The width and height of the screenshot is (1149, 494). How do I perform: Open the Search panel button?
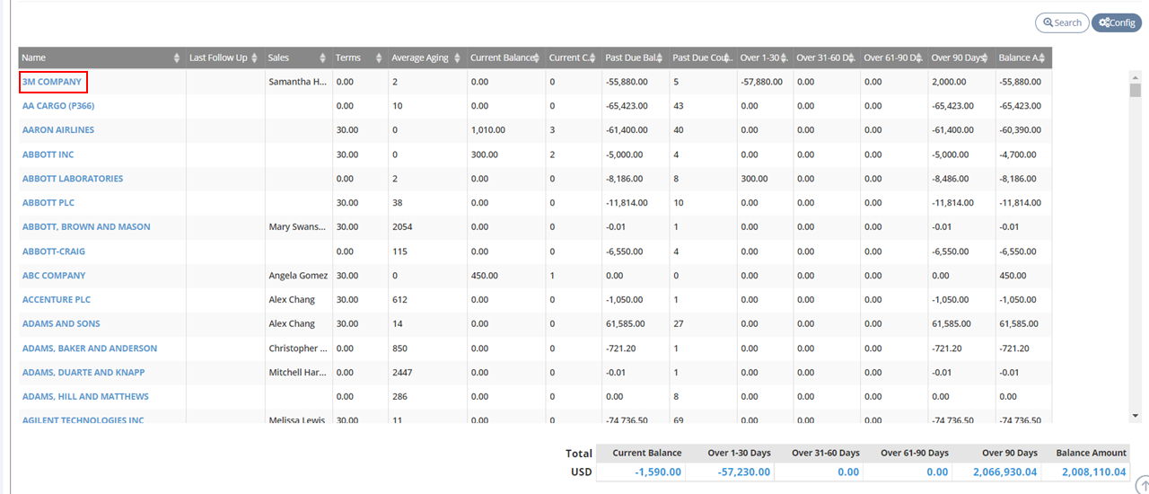(x=1061, y=22)
